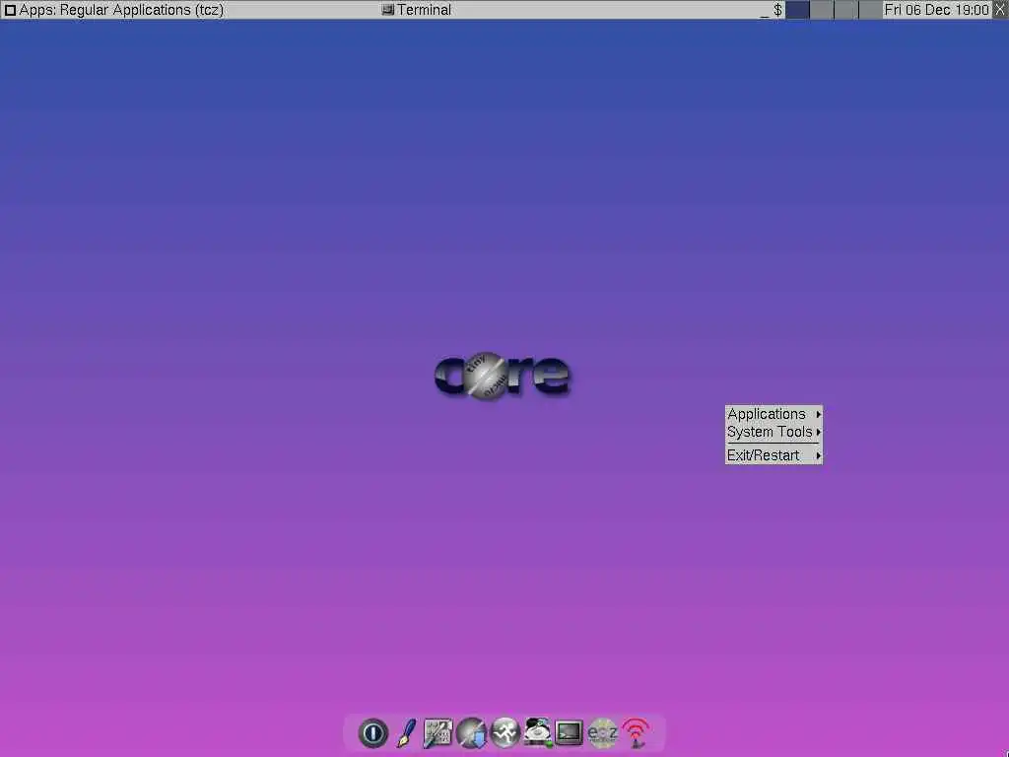Open the Exit/Restart submenu
The height and width of the screenshot is (757, 1009).
(774, 455)
